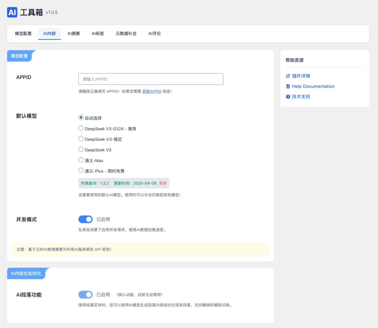378x328 pixels.
Task: Open the 元数据补全 tab
Action: [x=126, y=34]
